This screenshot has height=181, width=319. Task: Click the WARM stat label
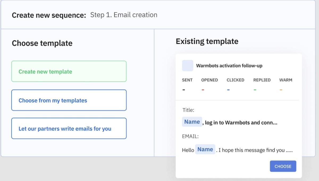[286, 80]
